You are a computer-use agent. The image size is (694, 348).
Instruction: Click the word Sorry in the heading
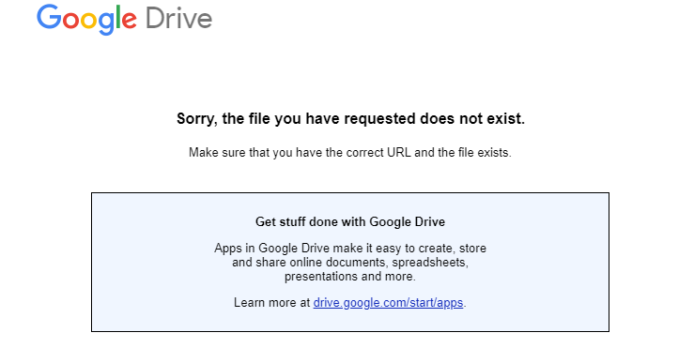[x=196, y=118]
